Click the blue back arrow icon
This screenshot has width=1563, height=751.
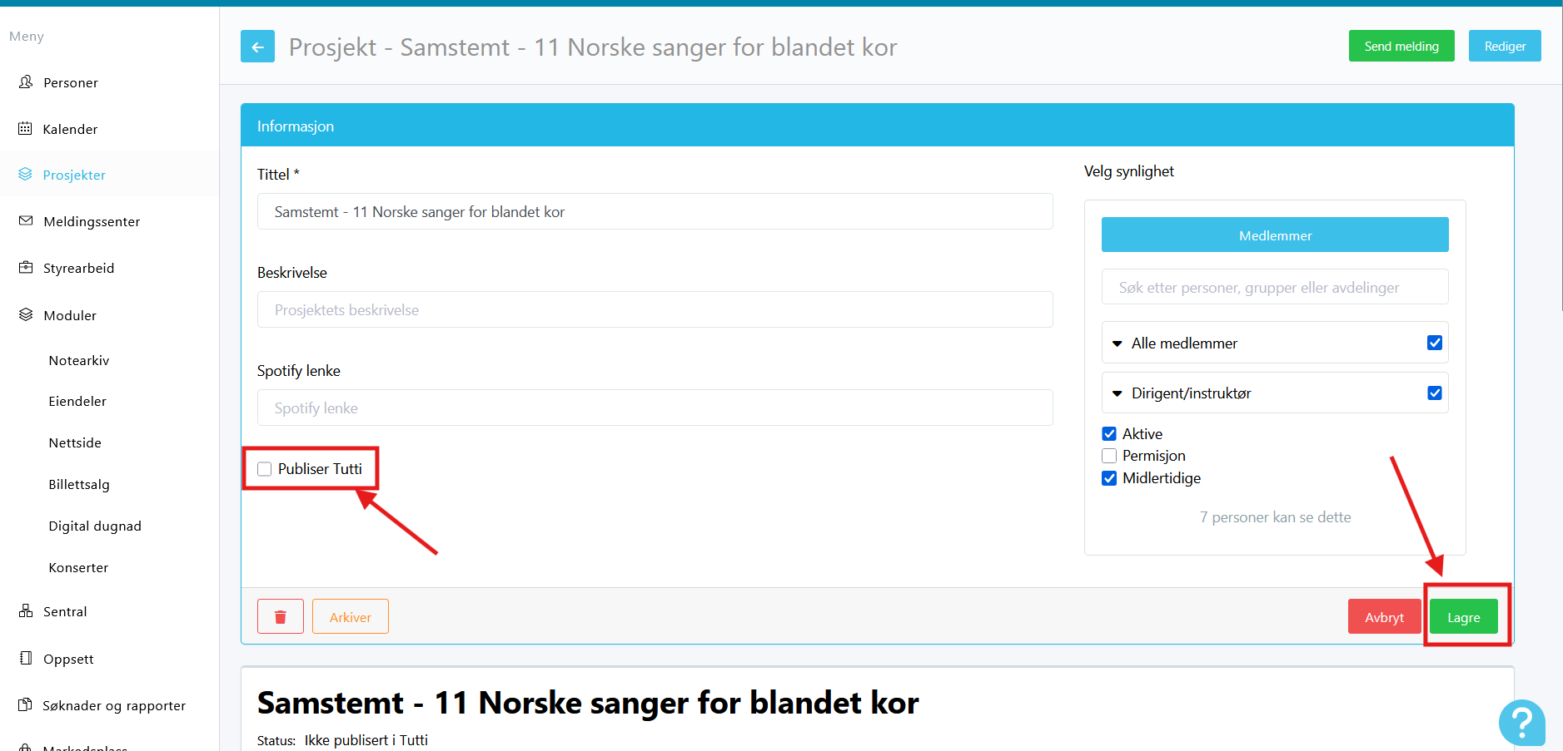click(257, 47)
